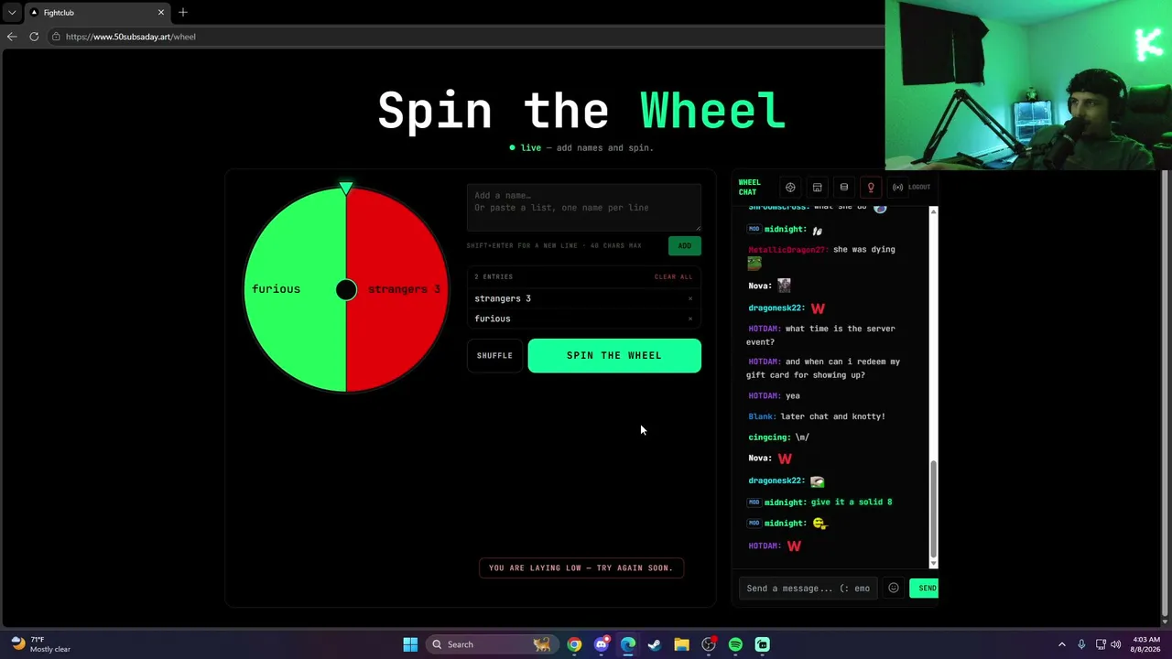Click the red lightbulb icon

[x=871, y=188]
